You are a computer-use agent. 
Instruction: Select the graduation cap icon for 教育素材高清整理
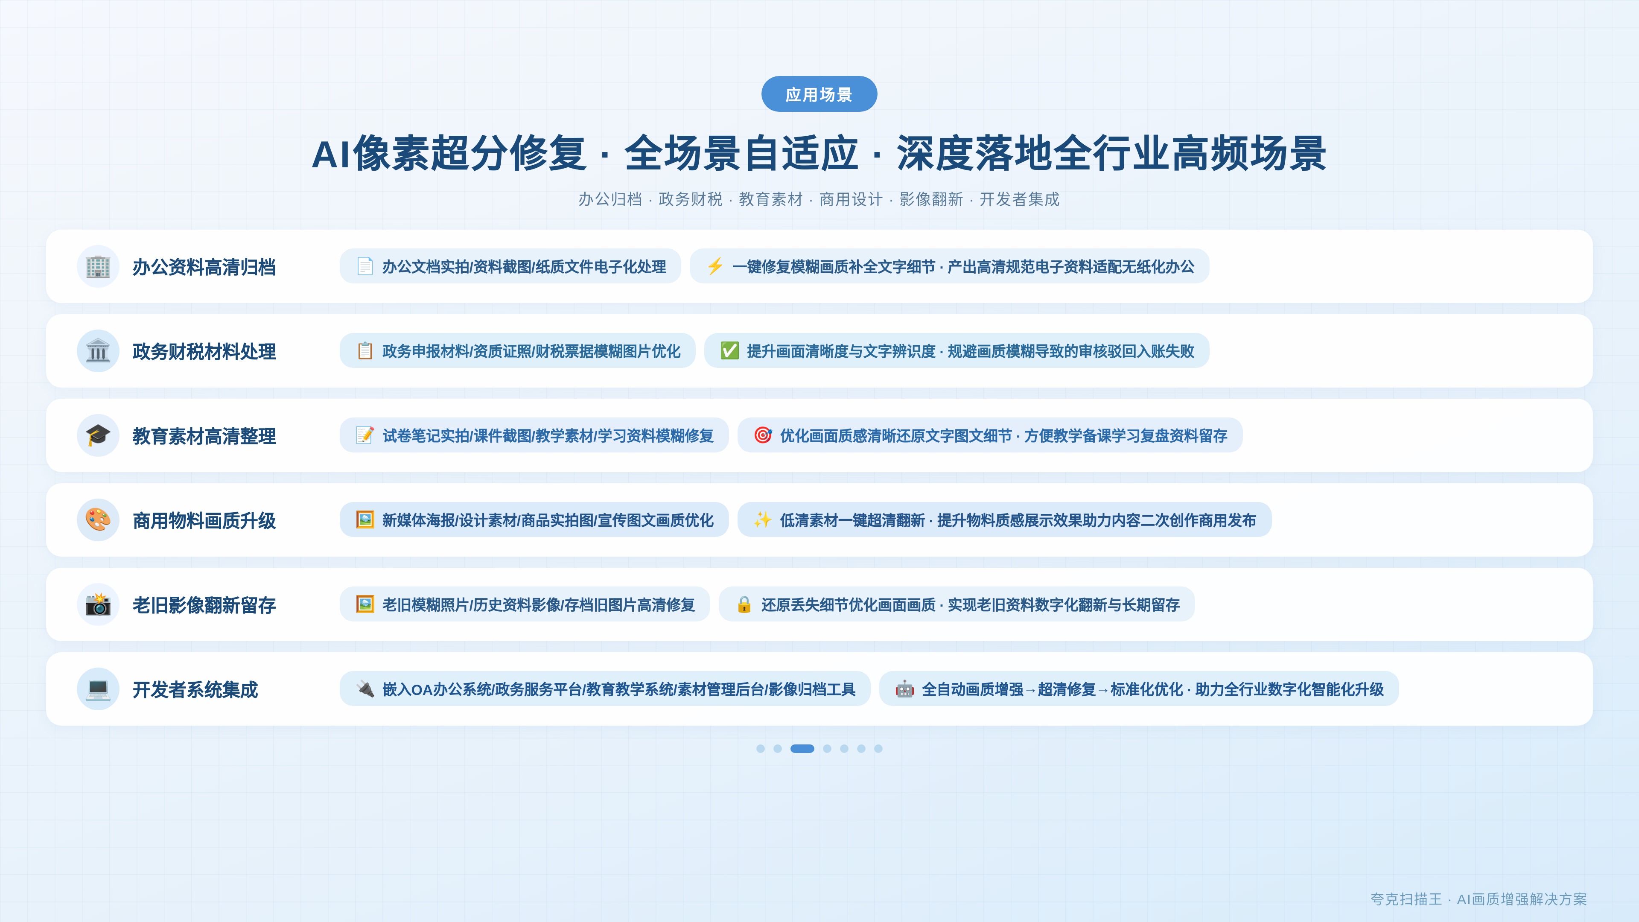(x=98, y=436)
